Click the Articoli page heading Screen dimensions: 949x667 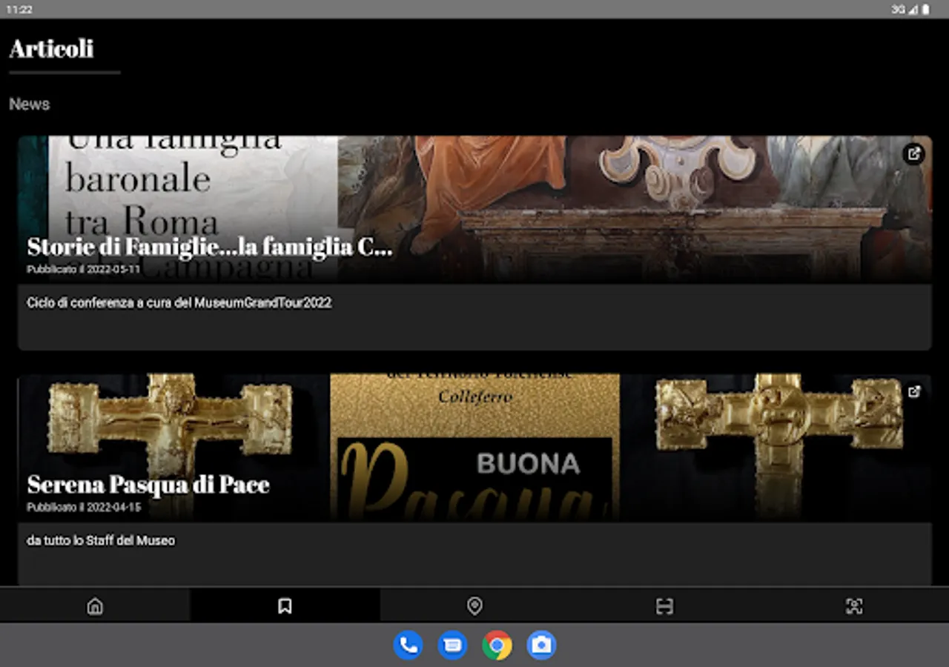[x=51, y=49]
